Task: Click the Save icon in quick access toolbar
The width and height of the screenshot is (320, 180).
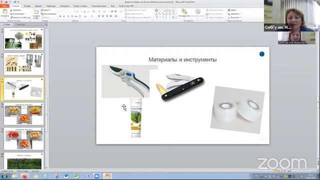Action: 6,2
